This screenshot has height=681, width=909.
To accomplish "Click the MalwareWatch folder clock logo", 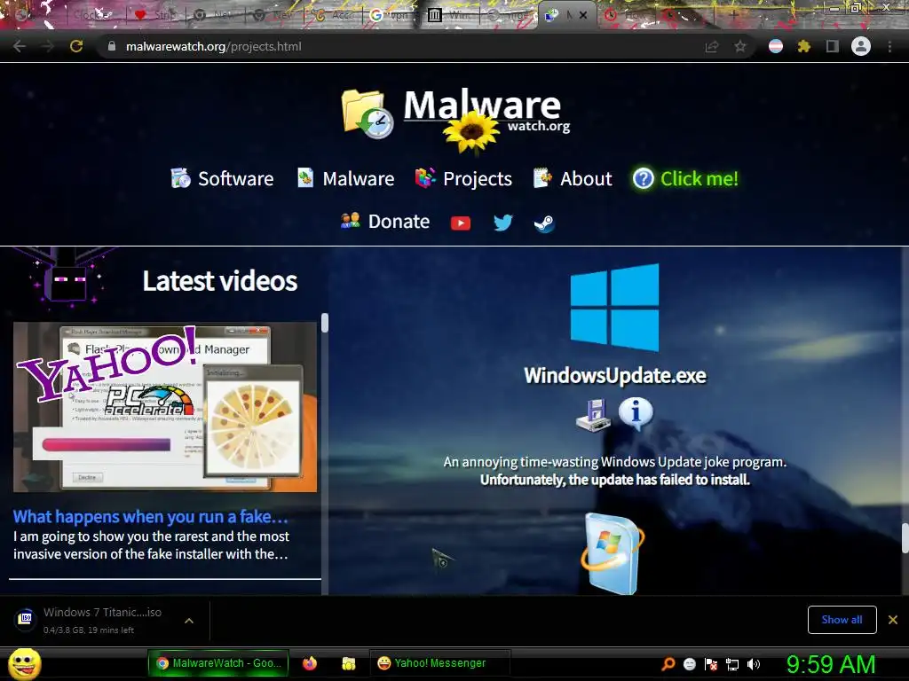I will click(367, 114).
